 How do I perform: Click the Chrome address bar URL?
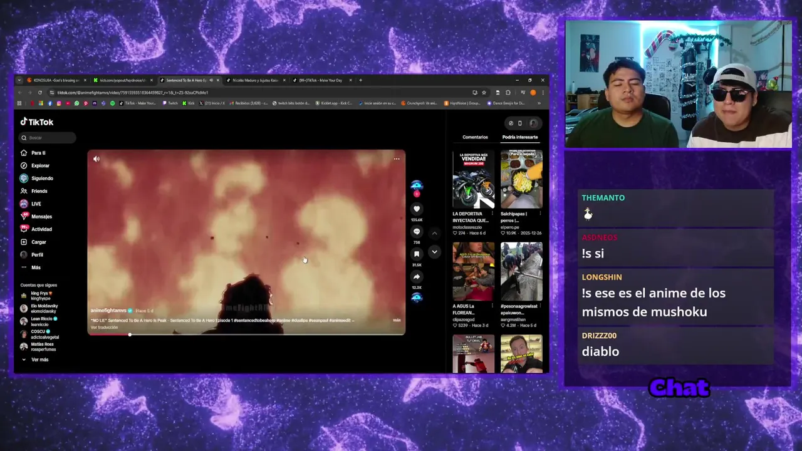133,93
